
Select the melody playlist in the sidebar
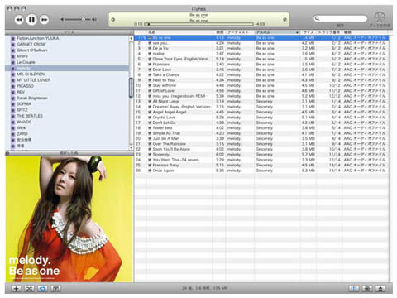(67, 69)
